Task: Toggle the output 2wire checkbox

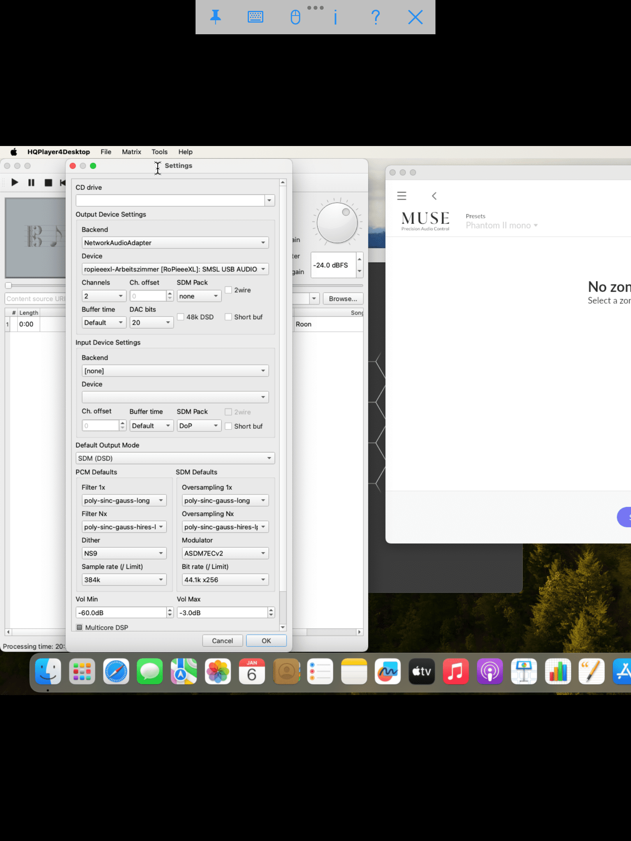Action: tap(229, 290)
